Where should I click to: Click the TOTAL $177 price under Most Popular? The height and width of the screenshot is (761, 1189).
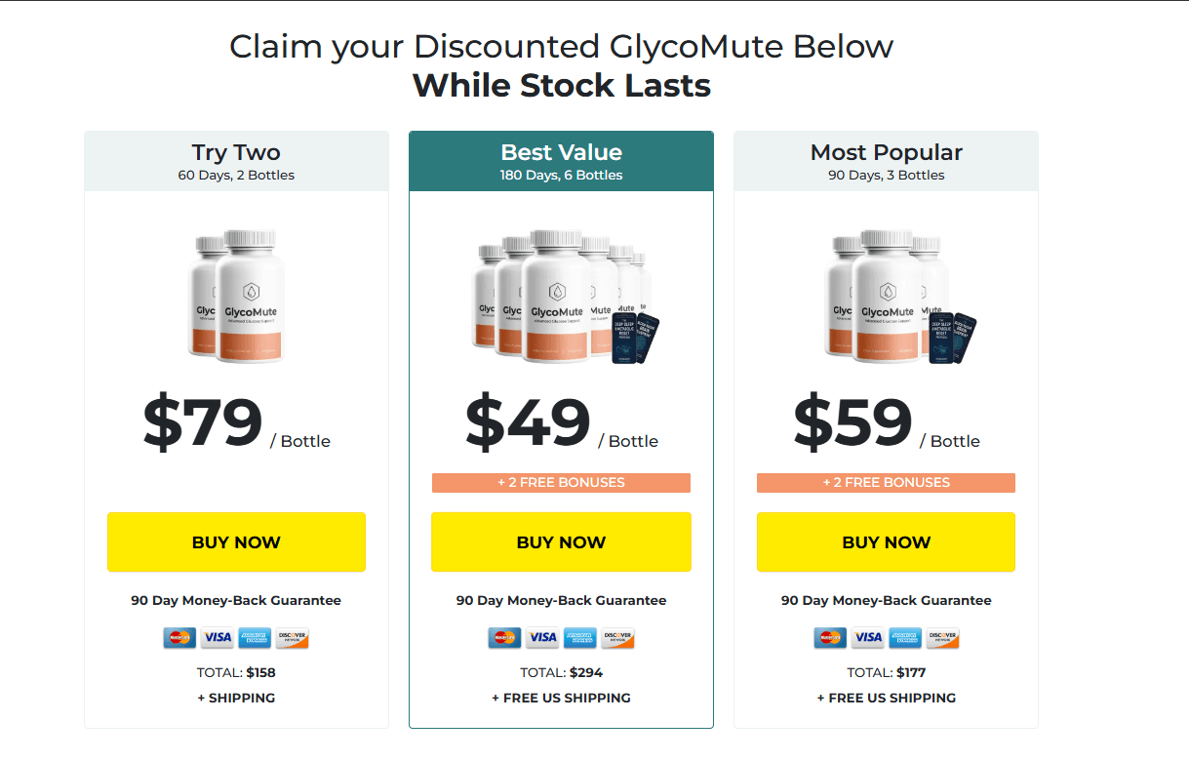click(886, 672)
